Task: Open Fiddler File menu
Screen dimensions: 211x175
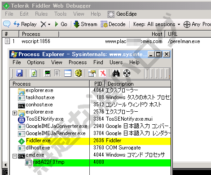Action: point(9,14)
